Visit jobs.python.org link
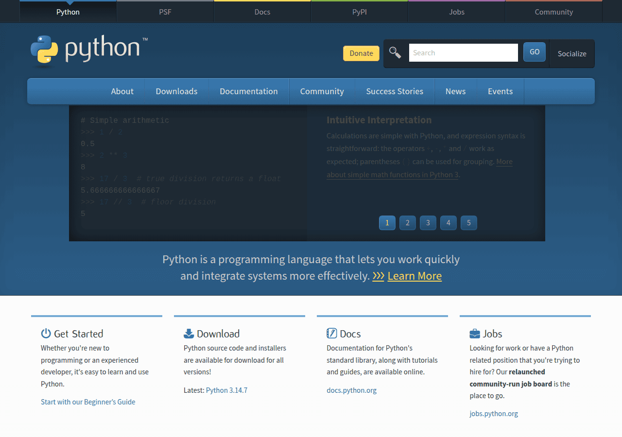This screenshot has height=437, width=622. [x=494, y=414]
